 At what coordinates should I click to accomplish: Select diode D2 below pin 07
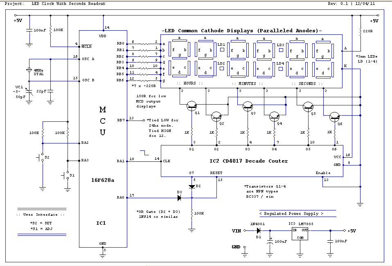192,187
